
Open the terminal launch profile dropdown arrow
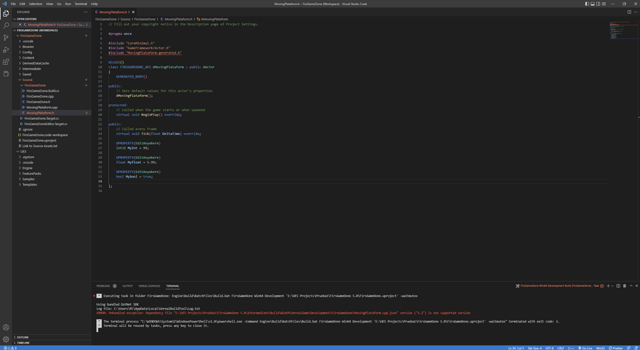coord(612,286)
